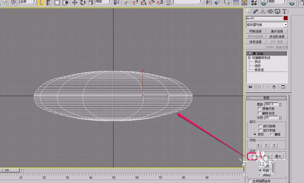The image size is (304, 183).
Task: Toggle 3D Snaps magnet icon
Action: [135, 3]
